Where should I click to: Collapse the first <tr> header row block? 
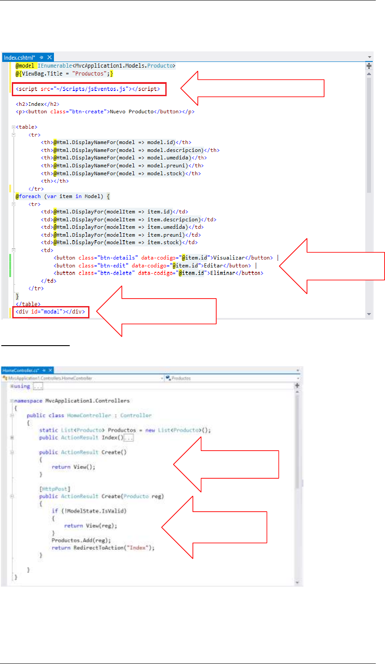14,135
